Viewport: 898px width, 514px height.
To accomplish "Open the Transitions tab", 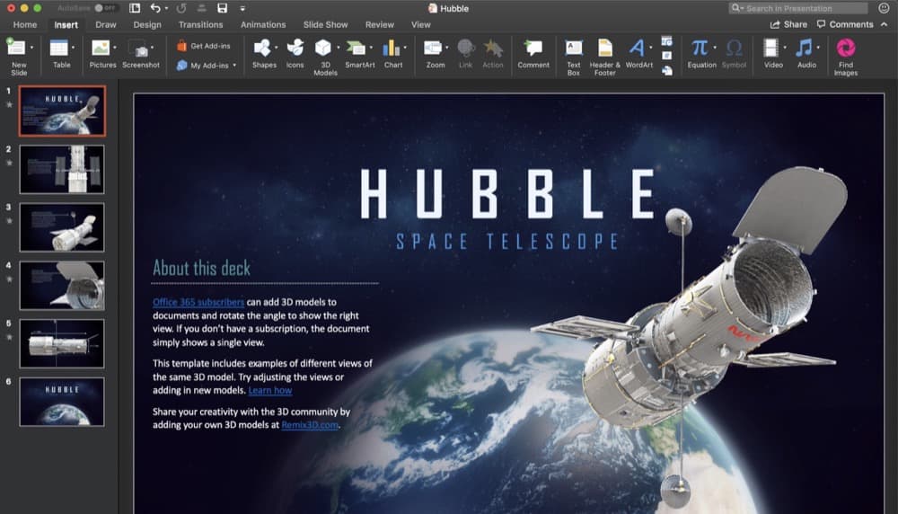I will click(x=200, y=24).
